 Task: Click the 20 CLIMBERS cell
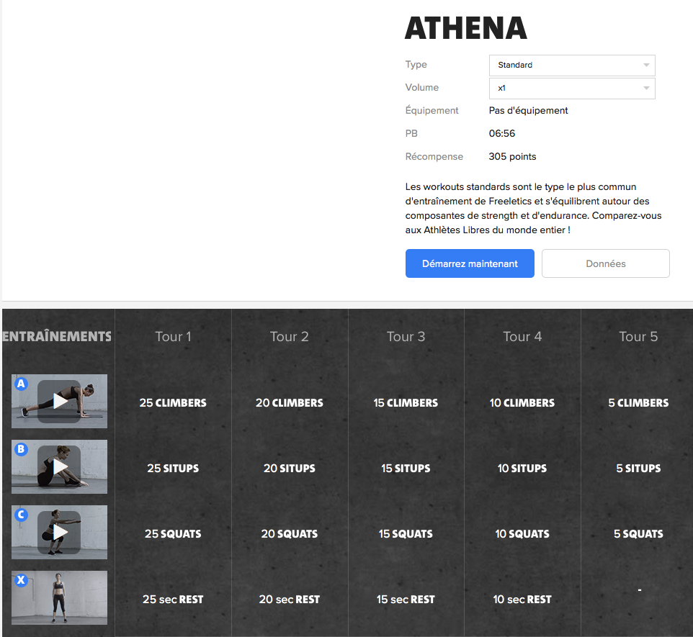pos(289,403)
